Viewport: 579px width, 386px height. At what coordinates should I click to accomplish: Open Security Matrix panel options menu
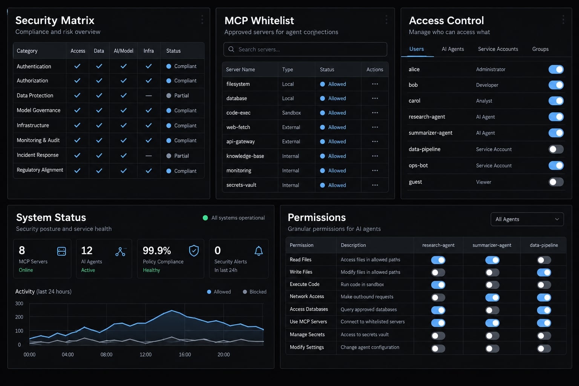(202, 20)
